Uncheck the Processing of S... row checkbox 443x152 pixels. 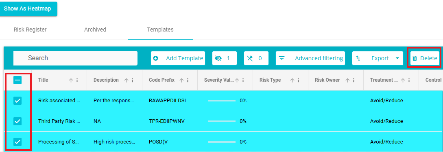(17, 141)
